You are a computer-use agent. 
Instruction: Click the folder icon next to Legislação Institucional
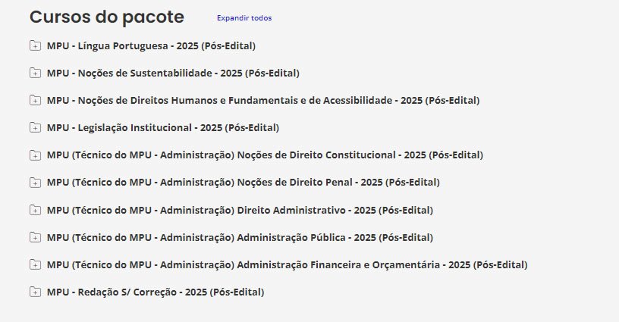[x=35, y=127]
